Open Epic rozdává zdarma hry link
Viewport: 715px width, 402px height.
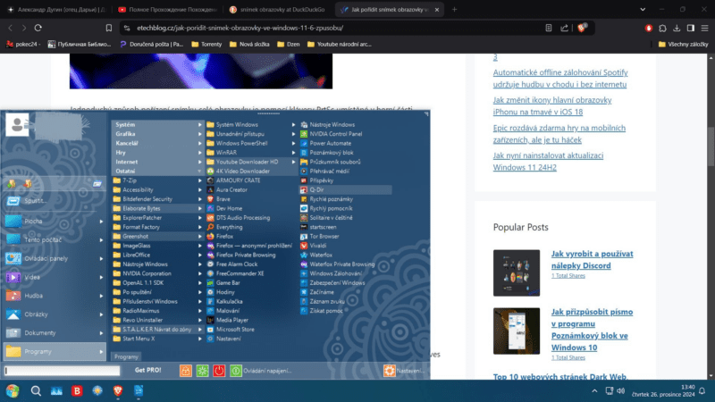point(559,134)
